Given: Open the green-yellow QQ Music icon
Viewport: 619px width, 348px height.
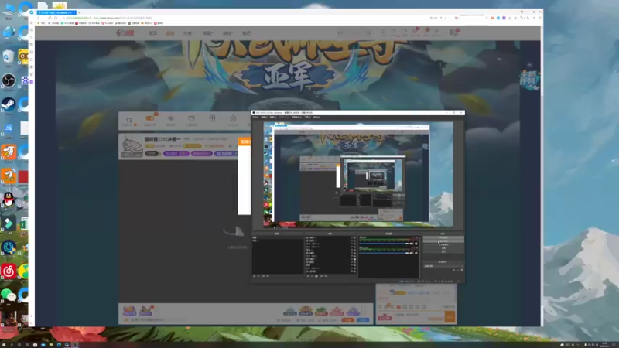Looking at the screenshot, I should click(x=24, y=271).
